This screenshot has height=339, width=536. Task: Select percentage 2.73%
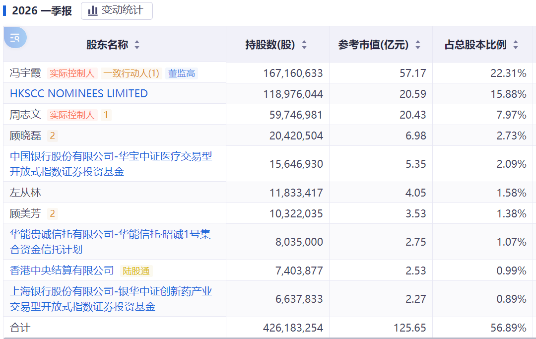511,136
